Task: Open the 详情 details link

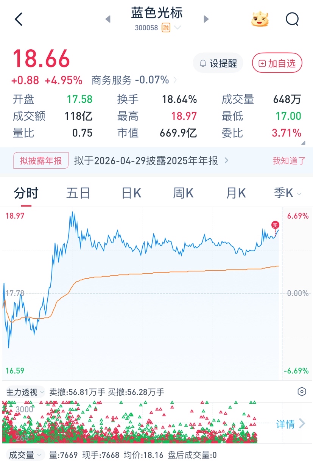Action: point(291,424)
